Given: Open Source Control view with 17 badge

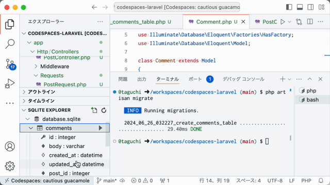Looking at the screenshot, I should (x=10, y=64).
